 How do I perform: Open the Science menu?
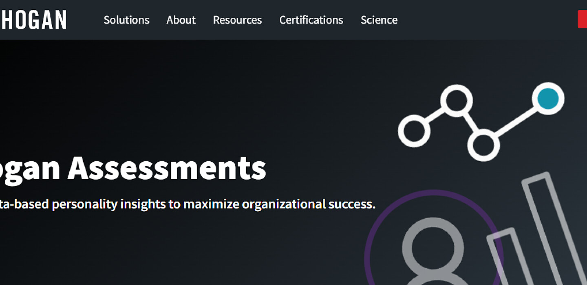pos(379,20)
